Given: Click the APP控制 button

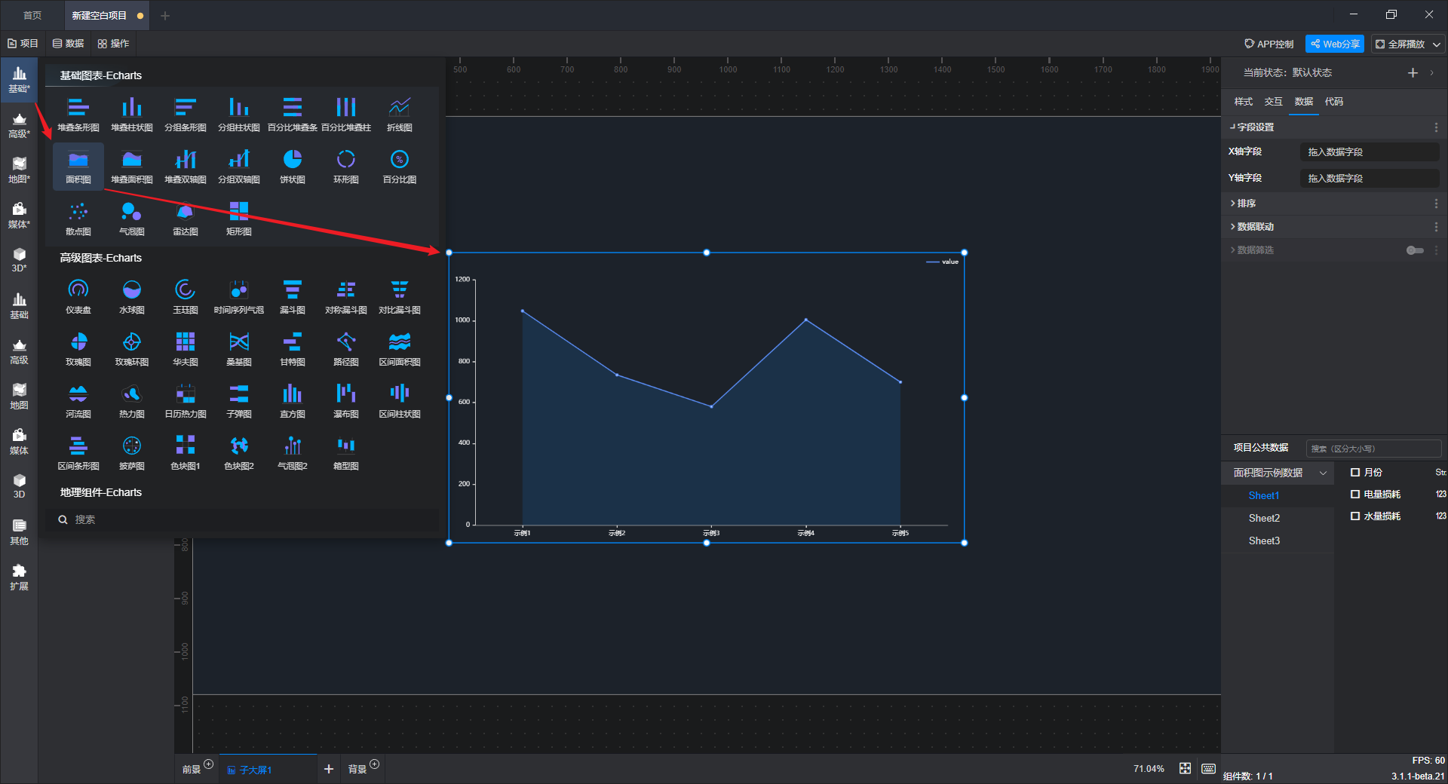Looking at the screenshot, I should click(x=1269, y=44).
